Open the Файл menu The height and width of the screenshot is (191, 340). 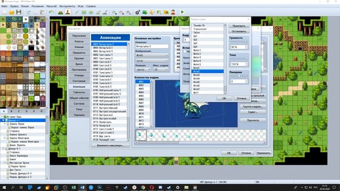4,6
